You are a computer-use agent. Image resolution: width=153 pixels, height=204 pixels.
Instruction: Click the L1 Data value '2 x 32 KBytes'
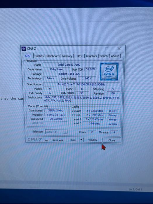(95, 111)
